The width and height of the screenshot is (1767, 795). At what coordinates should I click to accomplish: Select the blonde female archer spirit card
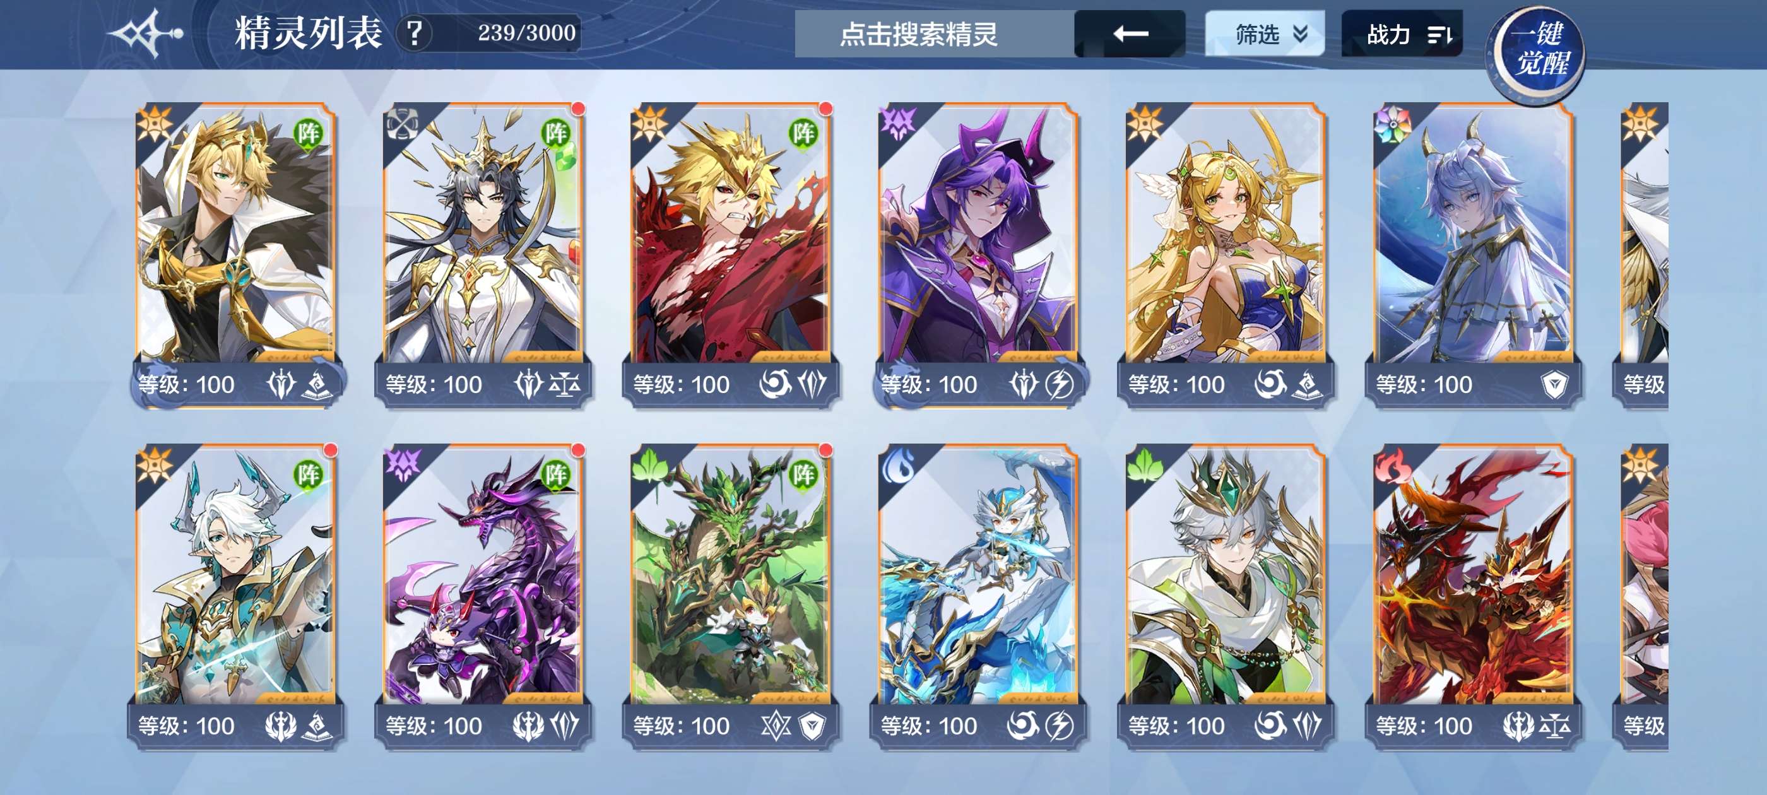tap(1225, 255)
